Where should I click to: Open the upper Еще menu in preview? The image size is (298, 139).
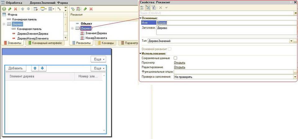(x=98, y=59)
